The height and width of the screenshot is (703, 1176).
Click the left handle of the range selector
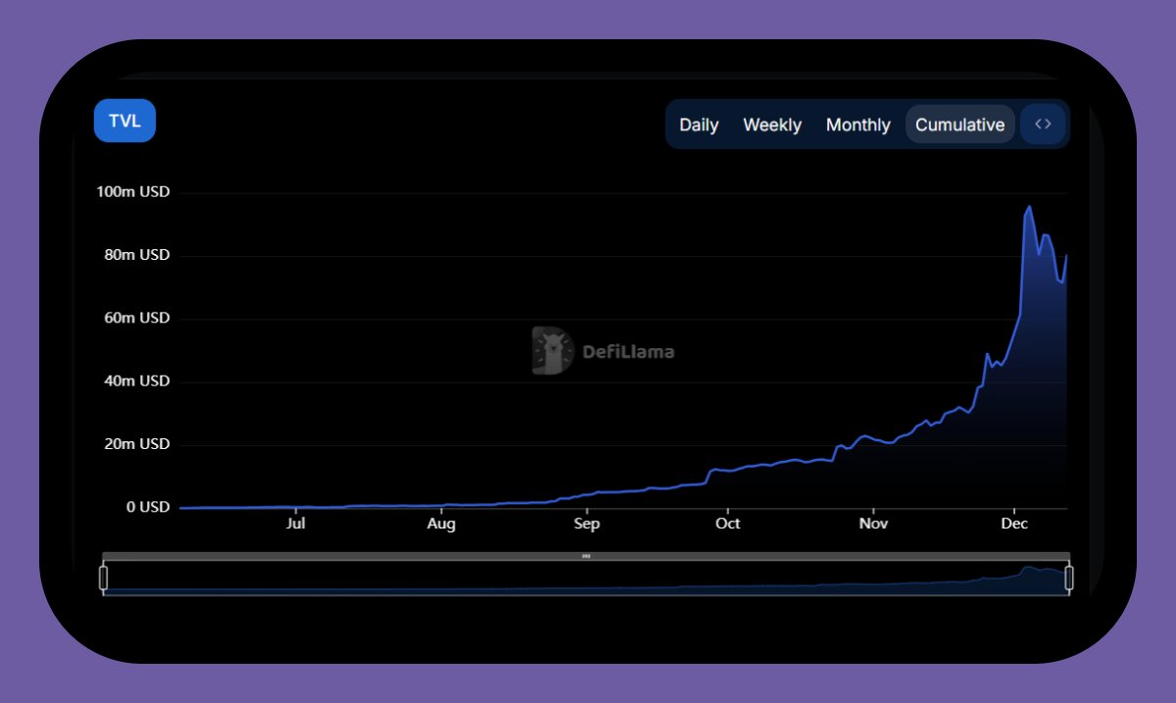(104, 577)
